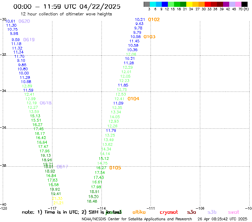Select wave height reading 11.09

tap(118, 103)
